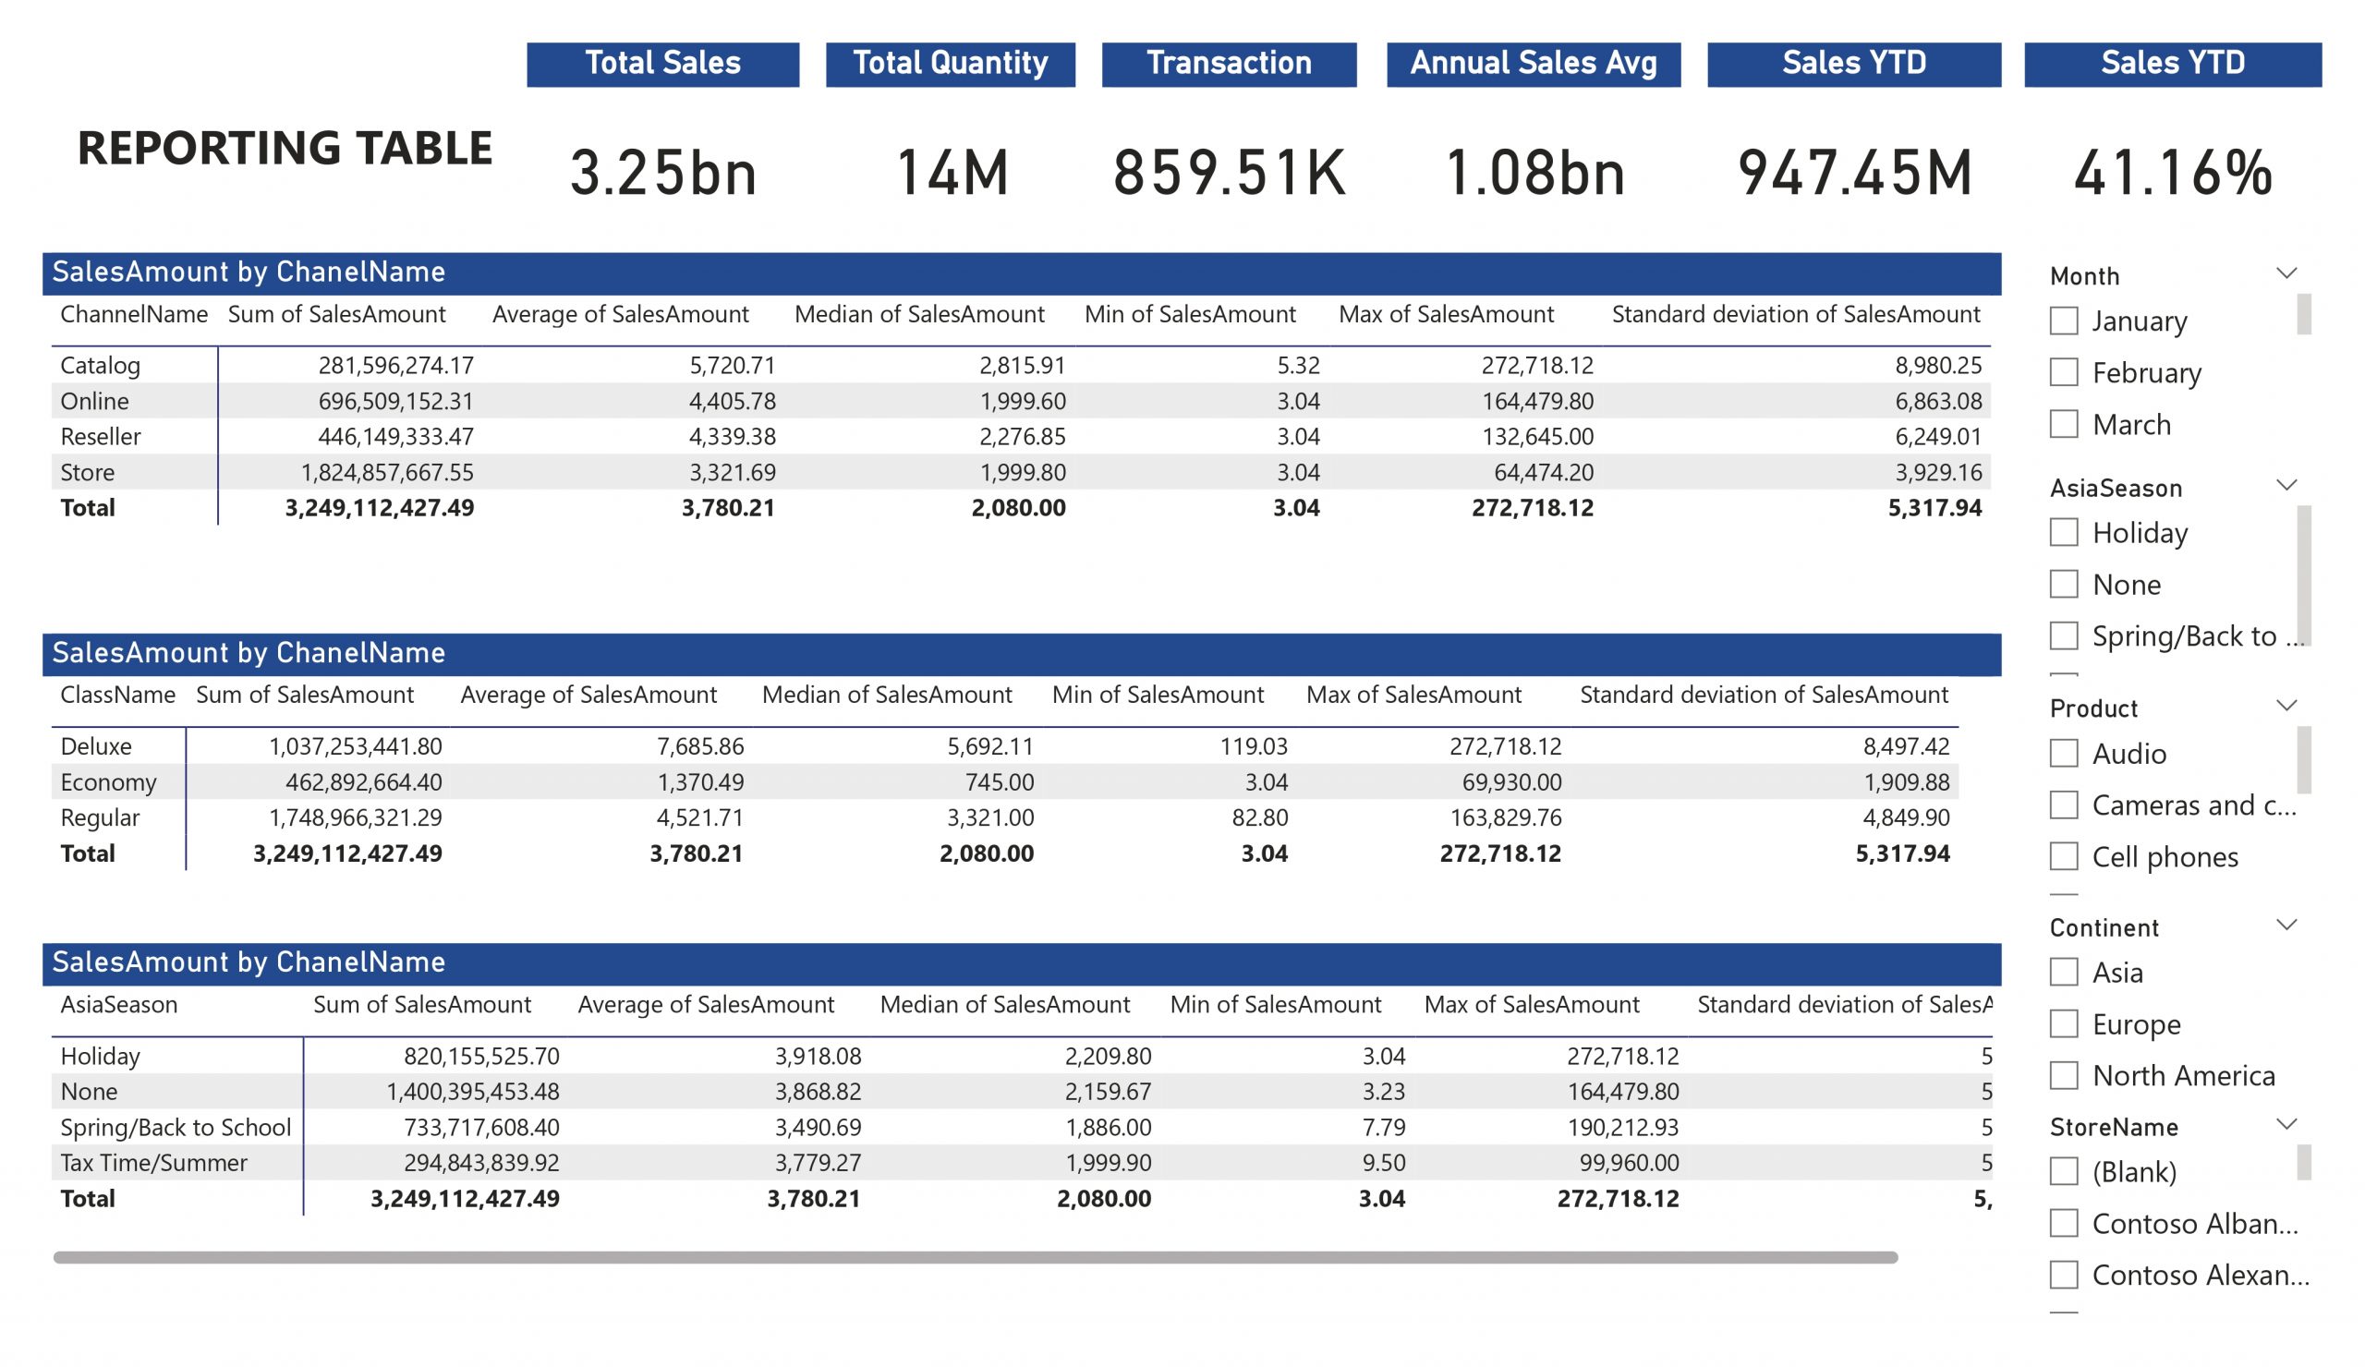Collapse the Month slicer chevron
The width and height of the screenshot is (2365, 1367).
coord(2286,273)
